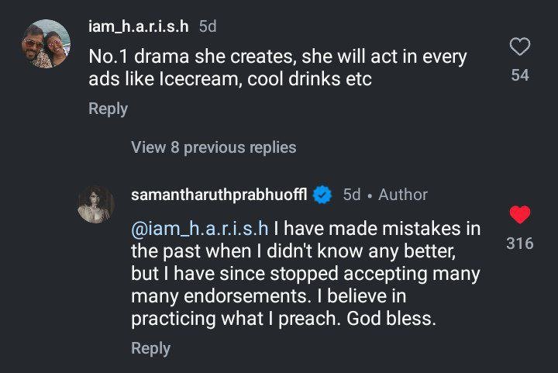Click the 5d timestamp beside iam_h.a.r.i.s.h
The image size is (558, 373).
coord(207,26)
